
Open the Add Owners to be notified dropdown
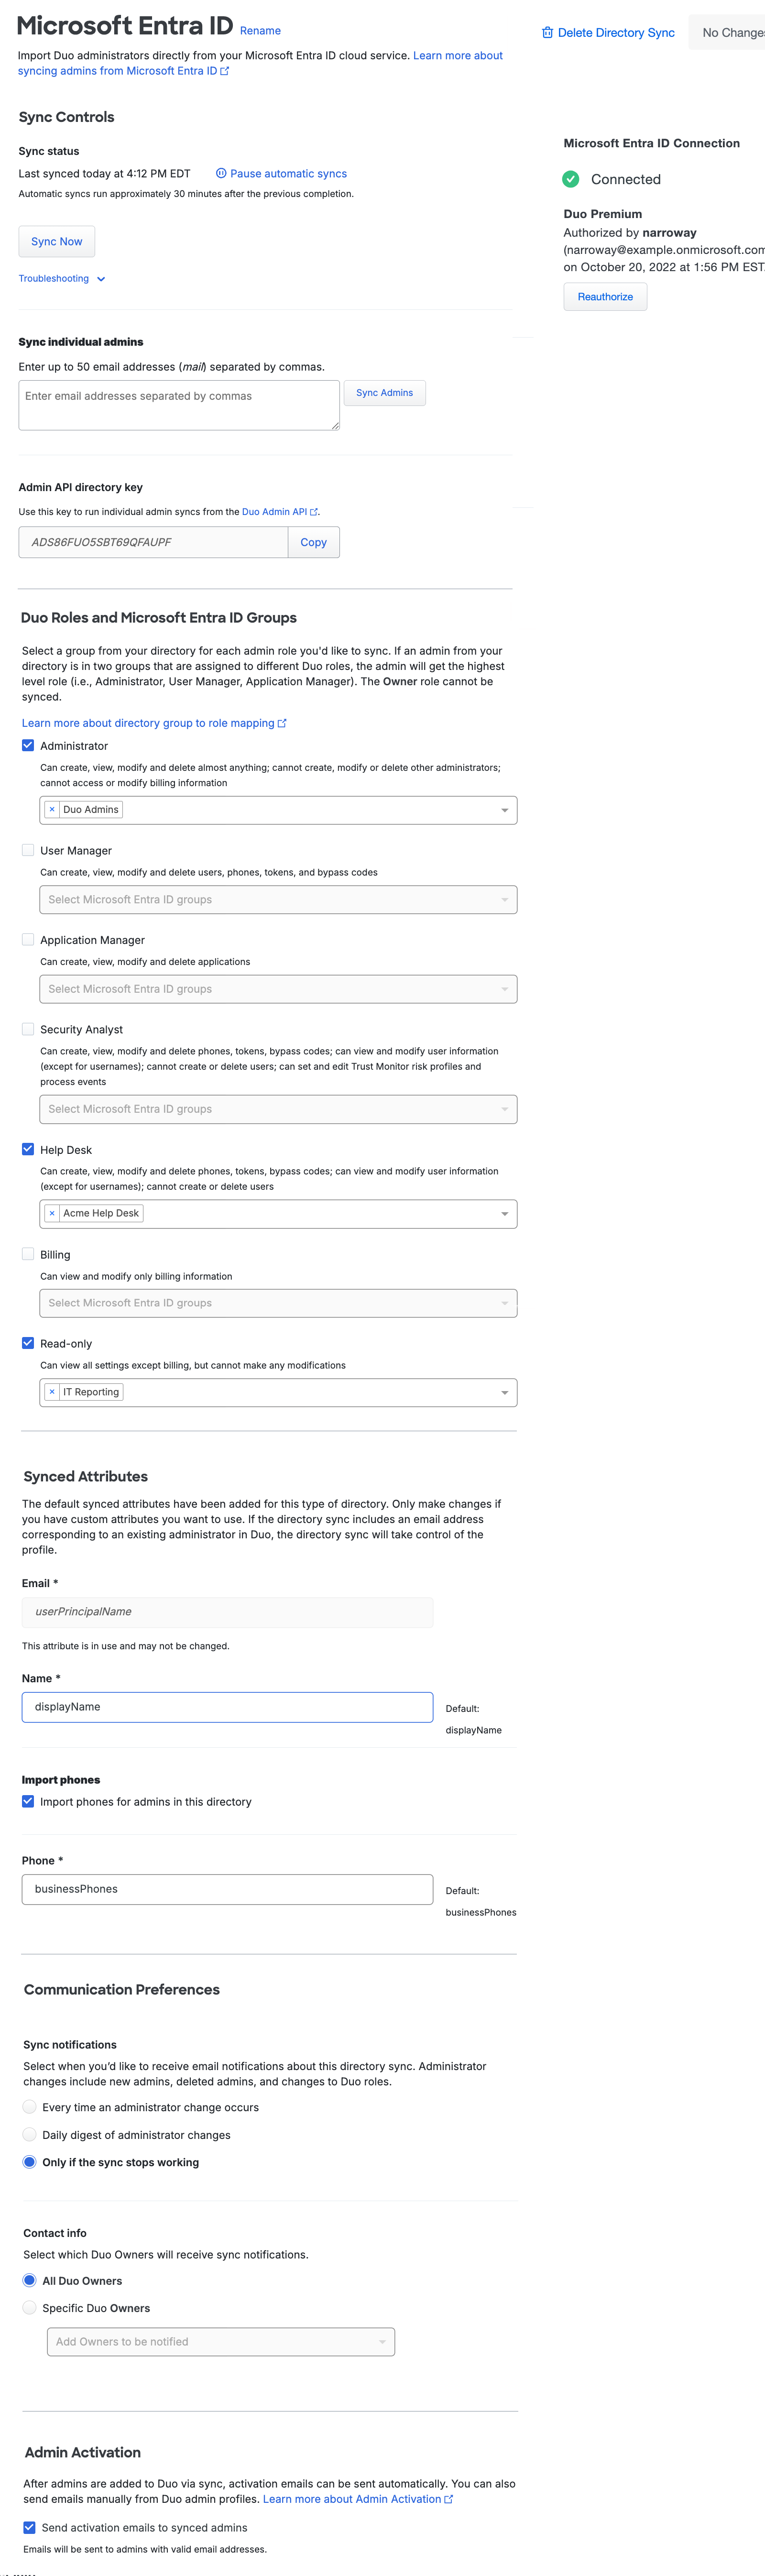point(220,2341)
